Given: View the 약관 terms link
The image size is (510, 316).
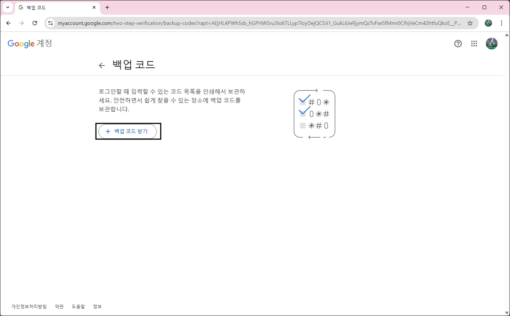Looking at the screenshot, I should coord(59,306).
